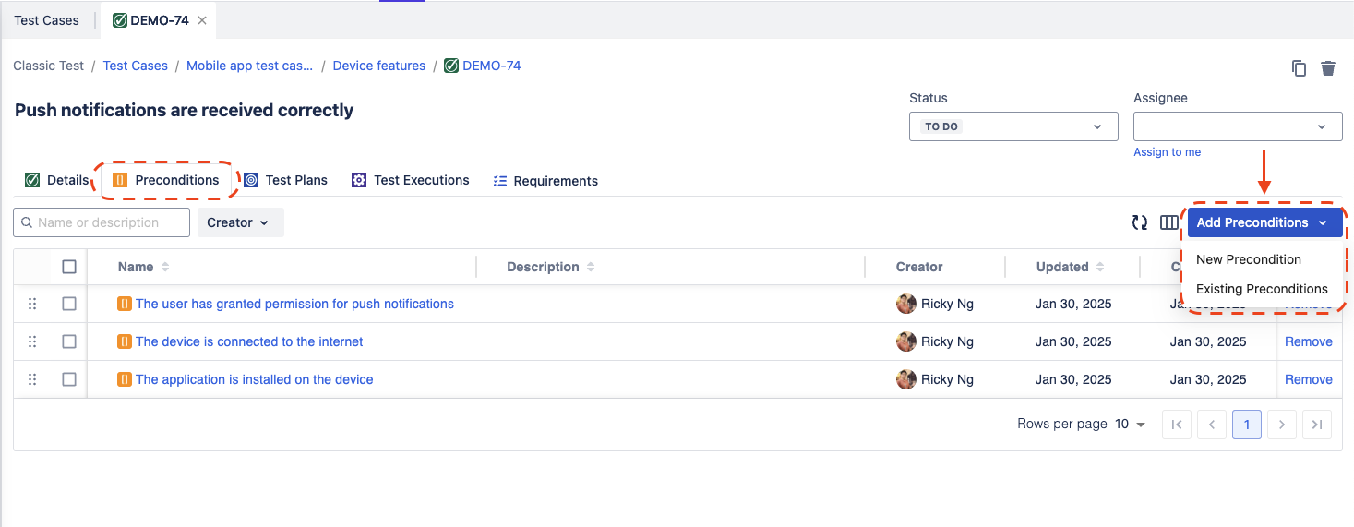Go to next page arrow

pyautogui.click(x=1282, y=425)
